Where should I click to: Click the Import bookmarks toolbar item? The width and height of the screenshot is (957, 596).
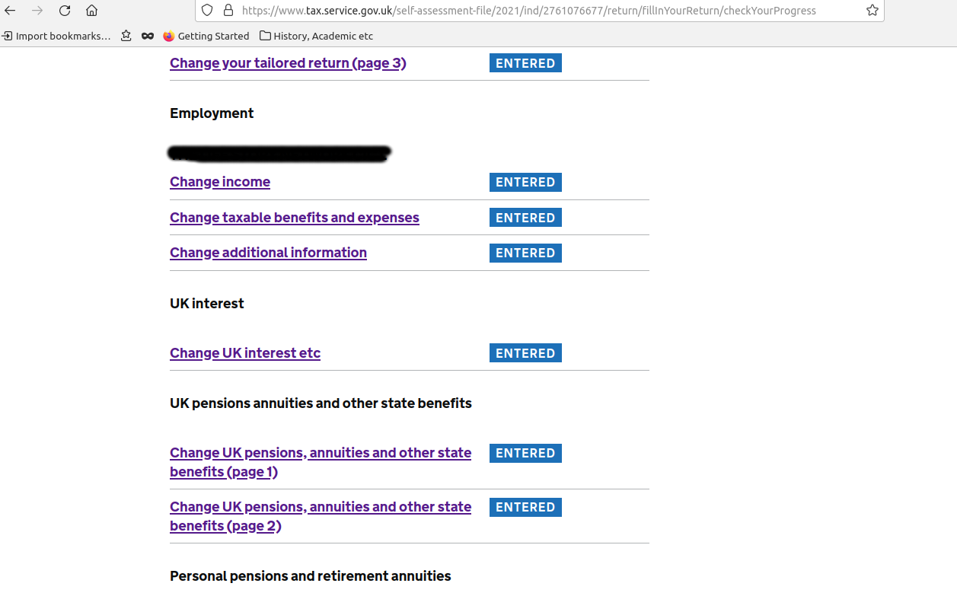pyautogui.click(x=57, y=36)
